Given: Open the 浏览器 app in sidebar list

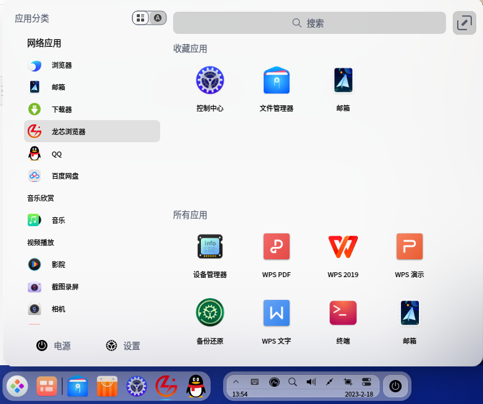Looking at the screenshot, I should click(92, 65).
